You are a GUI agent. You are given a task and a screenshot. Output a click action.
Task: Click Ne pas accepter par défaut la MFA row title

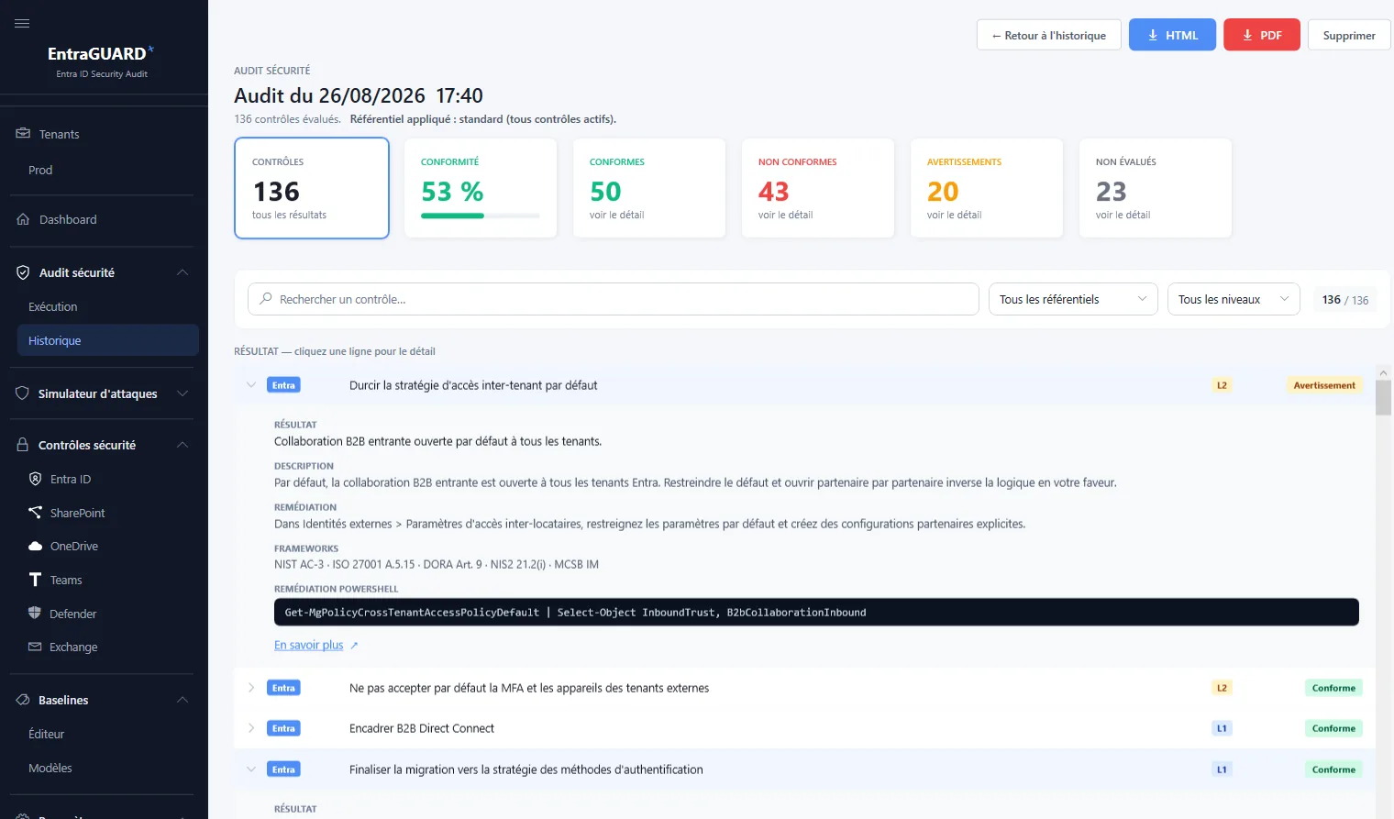[x=529, y=688]
